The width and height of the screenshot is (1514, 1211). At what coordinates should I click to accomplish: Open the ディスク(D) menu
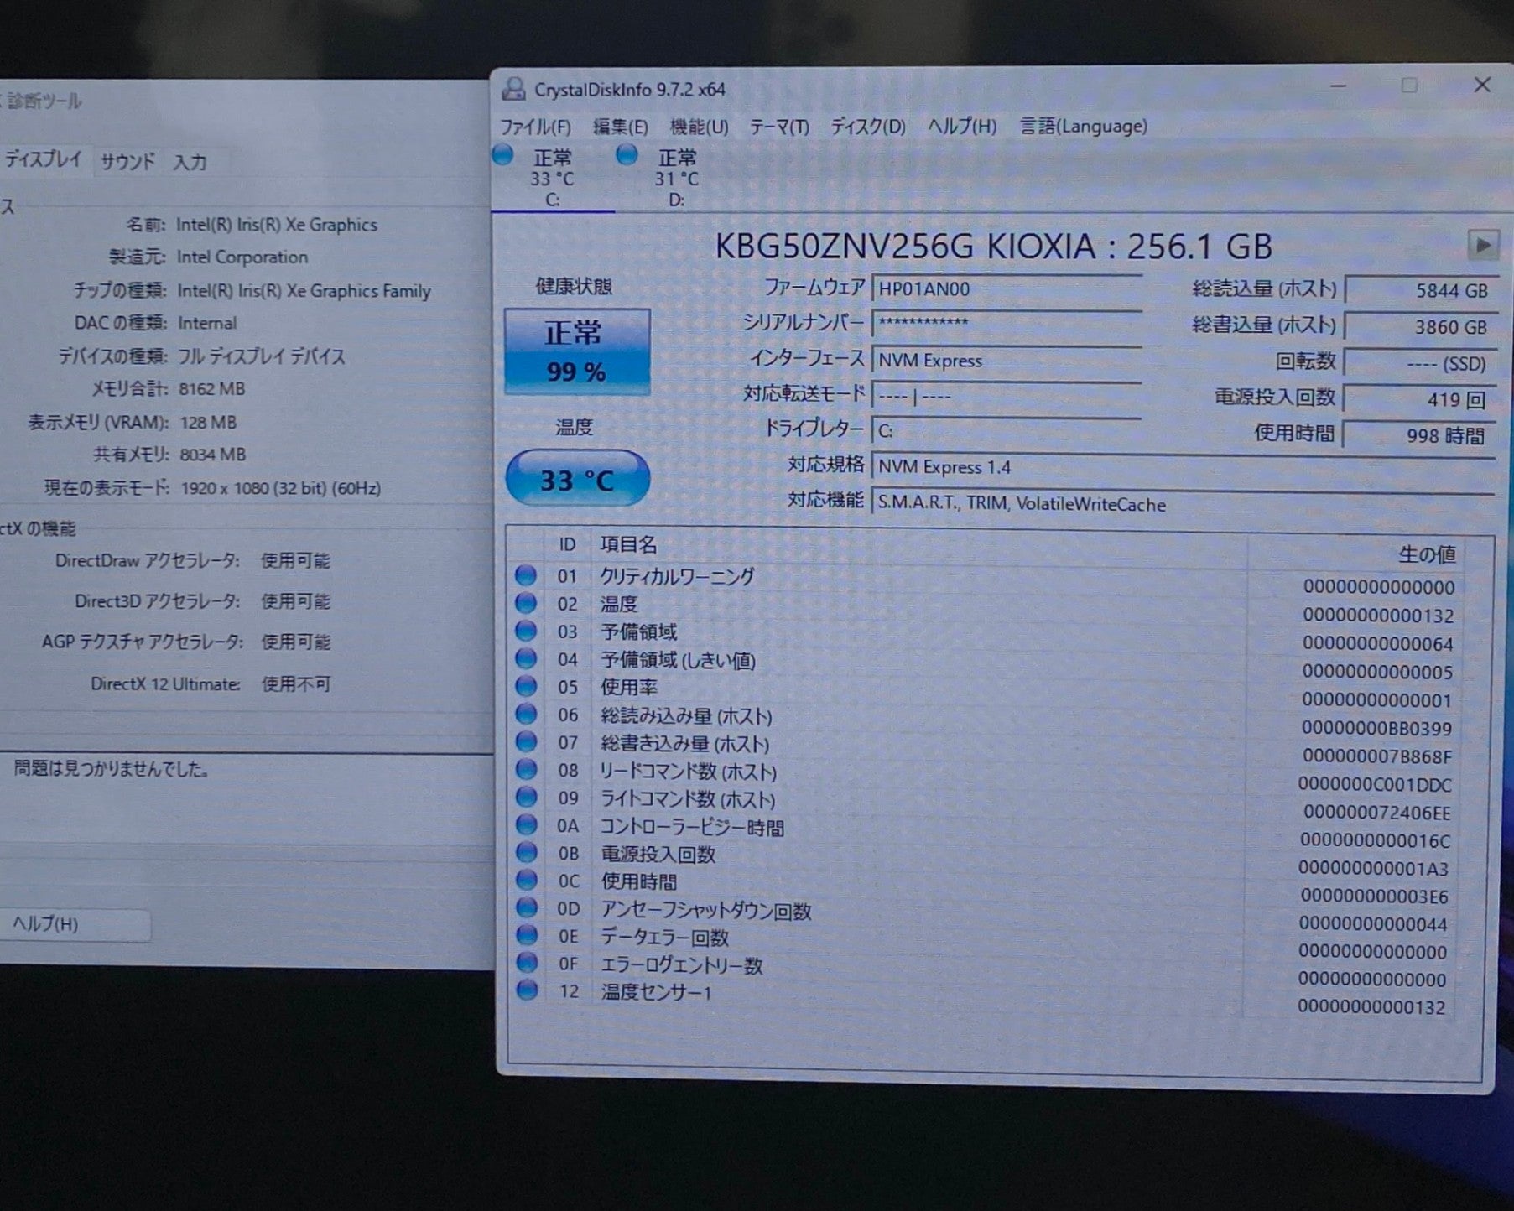point(867,127)
